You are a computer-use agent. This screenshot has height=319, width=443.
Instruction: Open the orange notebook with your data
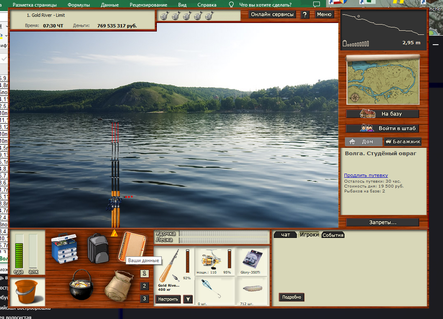pos(132,246)
